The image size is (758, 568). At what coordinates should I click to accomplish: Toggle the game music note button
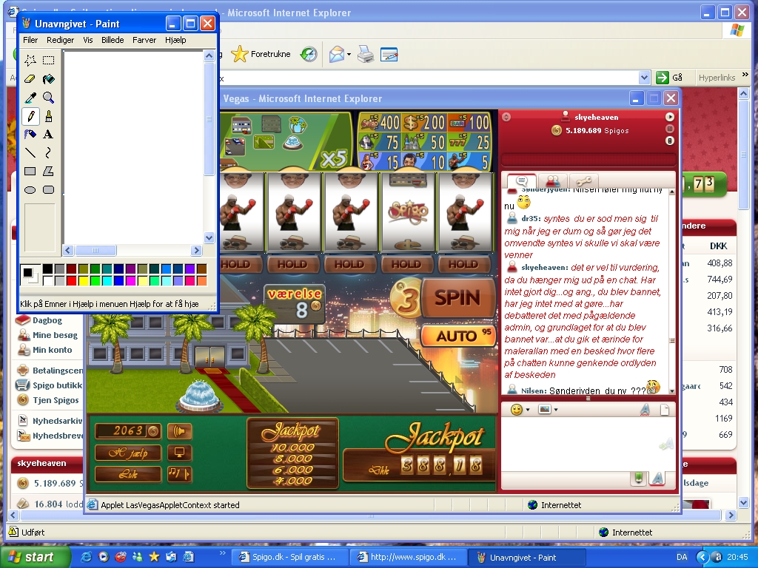point(179,474)
